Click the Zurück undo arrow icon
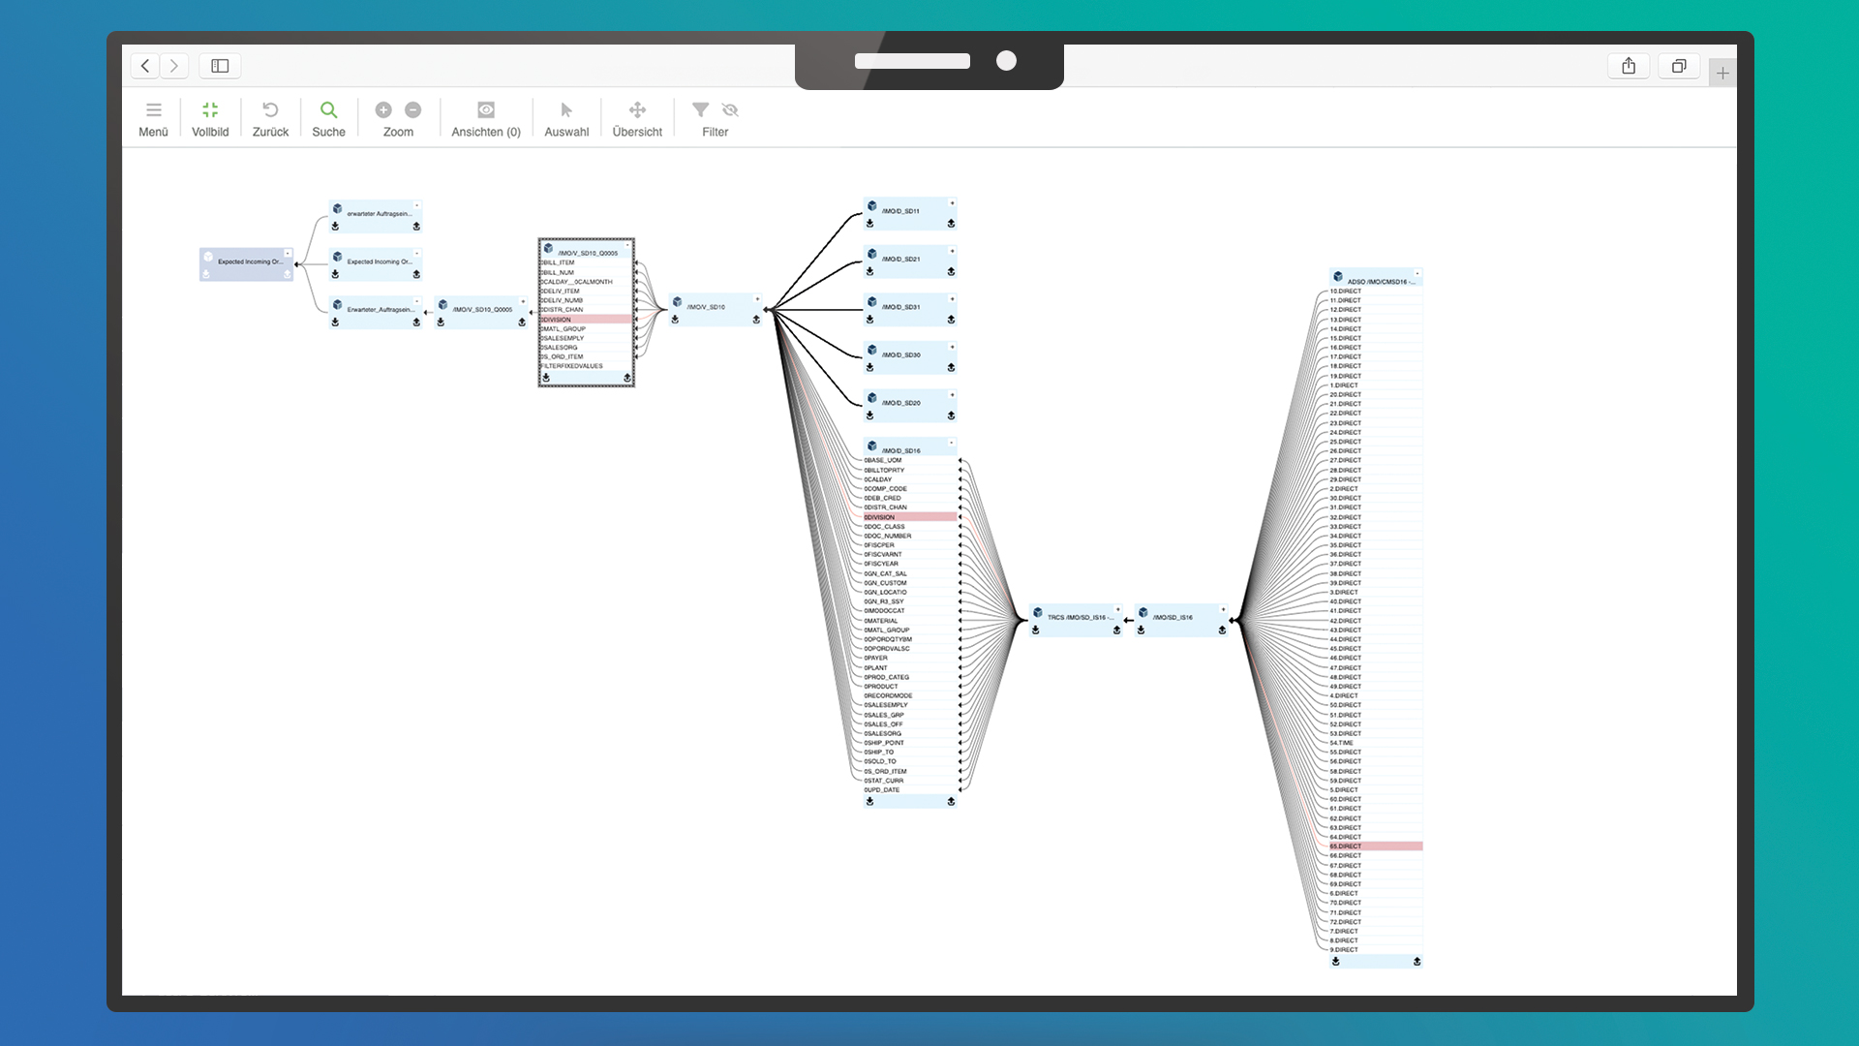 coord(270,110)
